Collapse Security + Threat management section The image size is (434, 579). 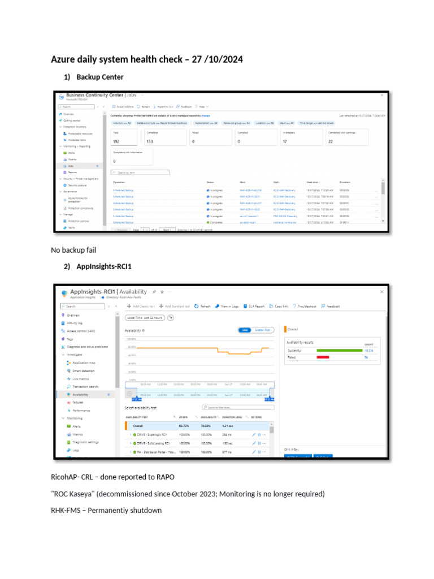tap(60, 179)
